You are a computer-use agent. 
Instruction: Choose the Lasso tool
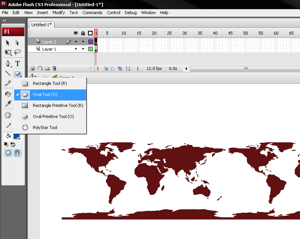[18, 52]
